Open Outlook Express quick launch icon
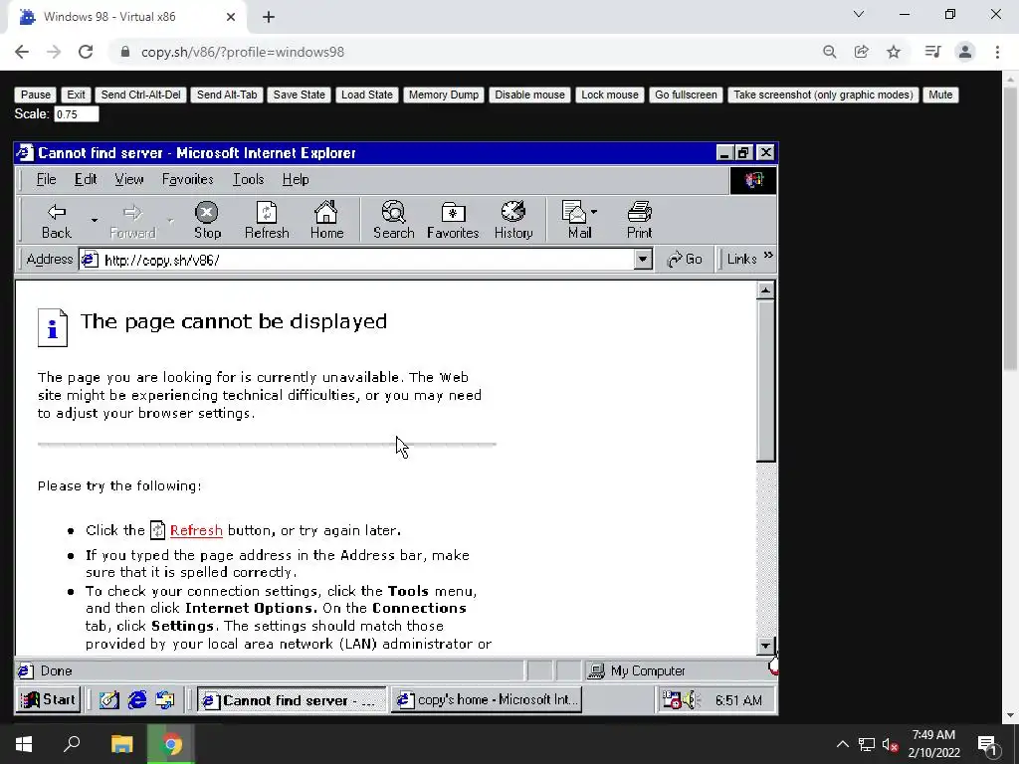Viewport: 1019px width, 764px height. [165, 699]
